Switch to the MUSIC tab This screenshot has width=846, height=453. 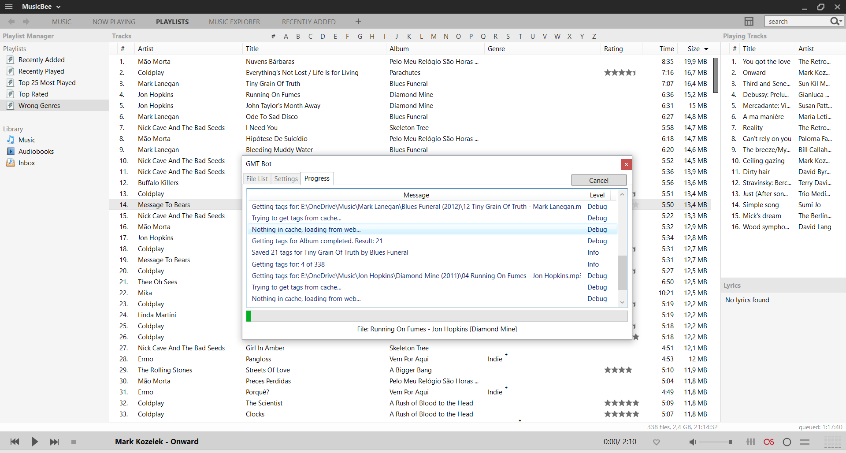[62, 22]
